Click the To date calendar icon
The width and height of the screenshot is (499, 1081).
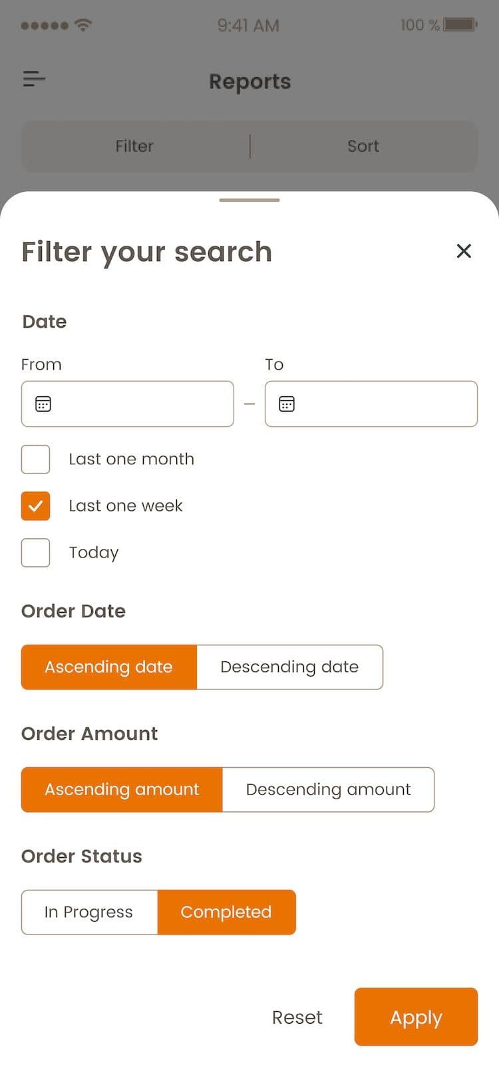[x=287, y=404]
